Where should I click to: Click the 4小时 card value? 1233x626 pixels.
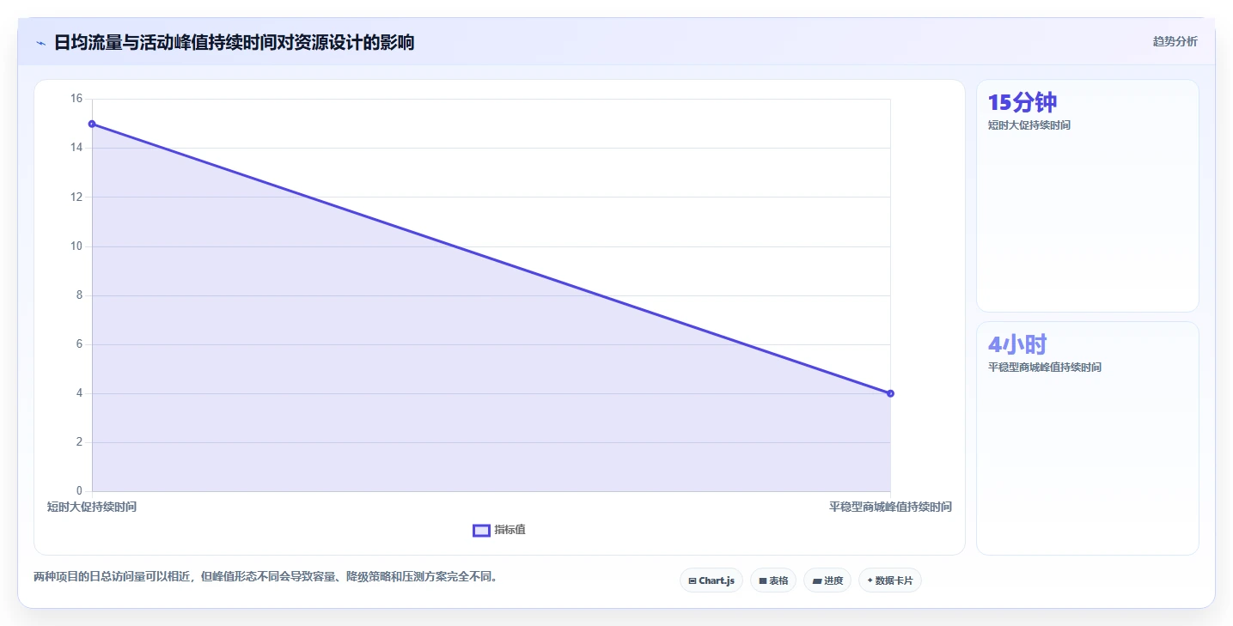click(x=1017, y=344)
